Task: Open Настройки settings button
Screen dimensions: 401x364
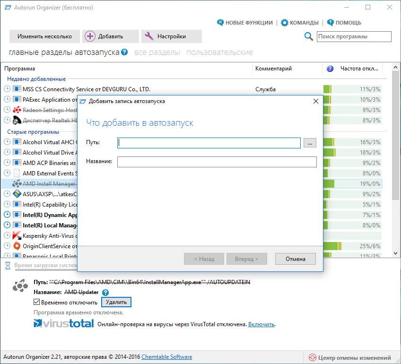Action: point(172,36)
